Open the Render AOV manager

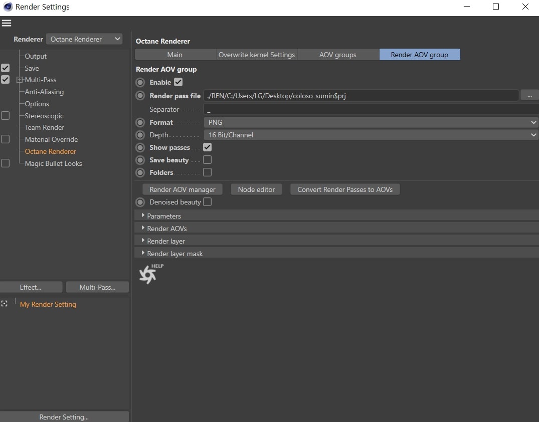click(x=183, y=189)
